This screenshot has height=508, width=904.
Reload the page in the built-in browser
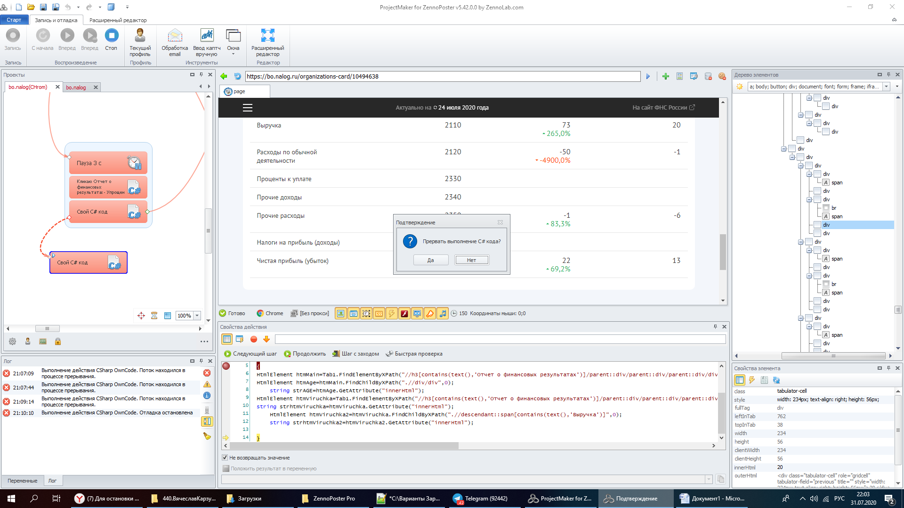[237, 76]
